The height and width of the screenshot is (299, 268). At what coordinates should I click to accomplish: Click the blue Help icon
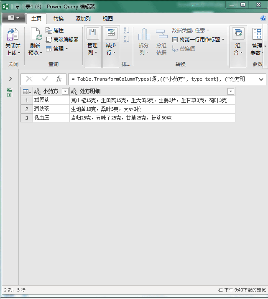[263, 18]
